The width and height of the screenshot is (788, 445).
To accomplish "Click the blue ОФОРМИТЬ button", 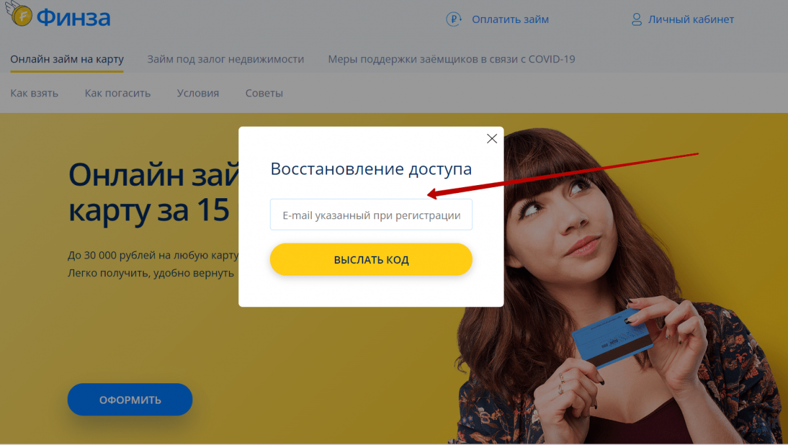I will click(x=130, y=400).
